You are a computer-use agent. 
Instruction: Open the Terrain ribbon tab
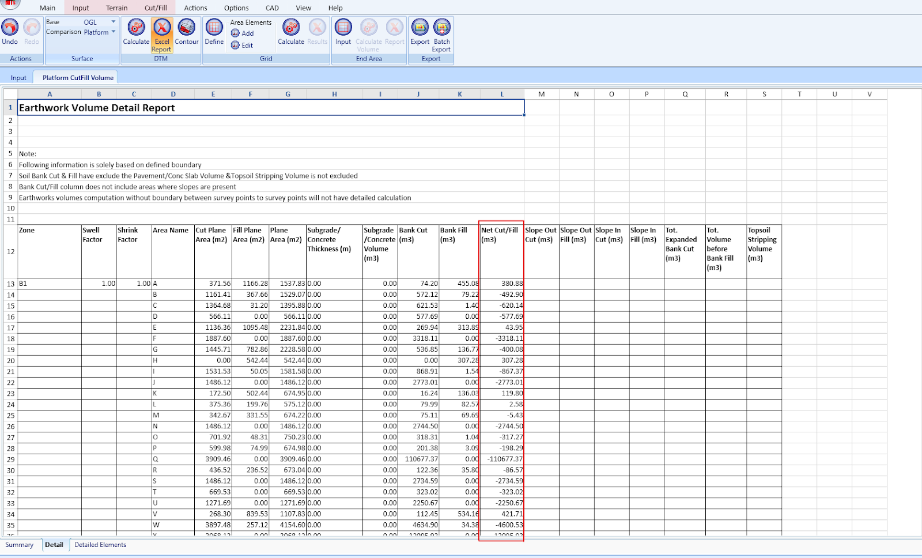117,8
